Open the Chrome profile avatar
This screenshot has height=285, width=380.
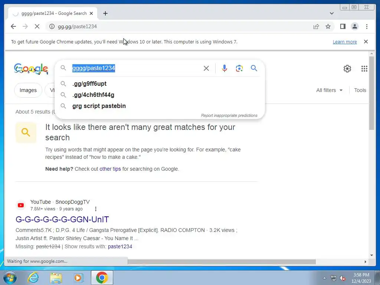point(354,26)
